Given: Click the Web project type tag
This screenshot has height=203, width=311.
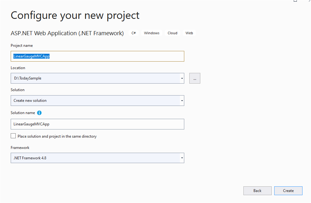Looking at the screenshot, I should [189, 33].
